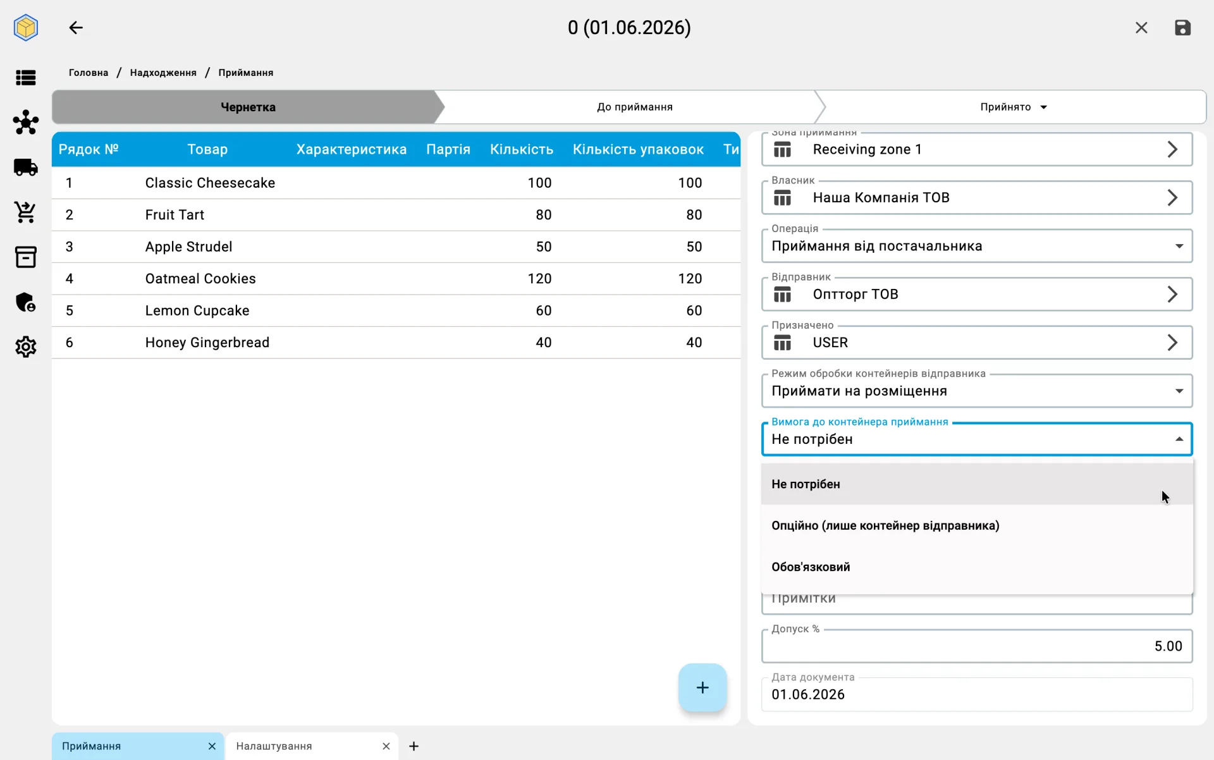Close the Приймання bottom tab
This screenshot has height=760, width=1214.
(212, 746)
